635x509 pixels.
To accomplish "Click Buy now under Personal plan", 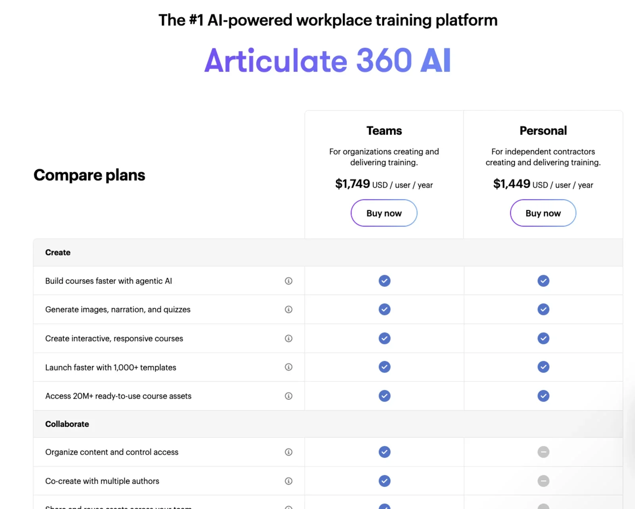I will (x=543, y=213).
